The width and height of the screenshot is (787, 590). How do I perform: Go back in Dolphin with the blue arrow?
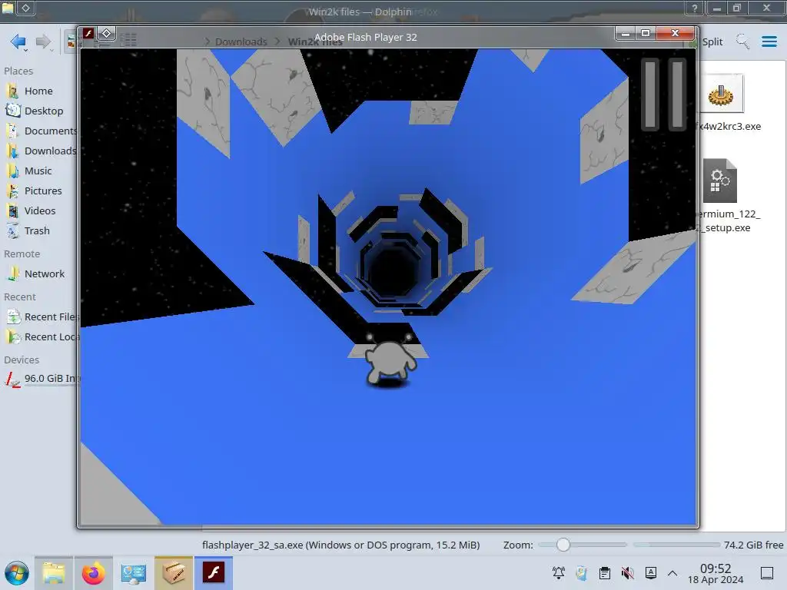pos(18,41)
